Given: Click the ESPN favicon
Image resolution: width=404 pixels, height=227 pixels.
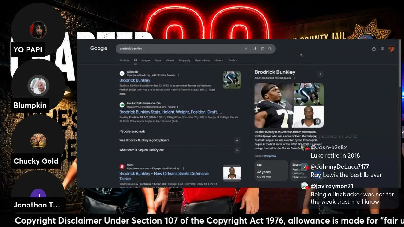Looking at the screenshot, I should [122, 166].
